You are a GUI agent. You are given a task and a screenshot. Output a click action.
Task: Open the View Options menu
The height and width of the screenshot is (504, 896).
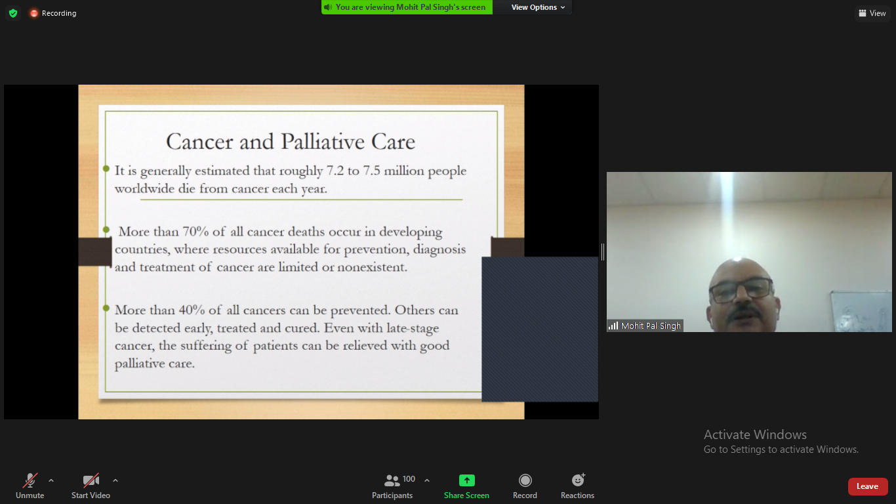click(538, 7)
